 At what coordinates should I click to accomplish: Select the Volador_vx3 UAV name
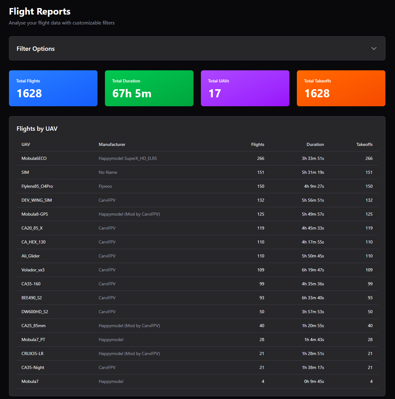pyautogui.click(x=33, y=270)
